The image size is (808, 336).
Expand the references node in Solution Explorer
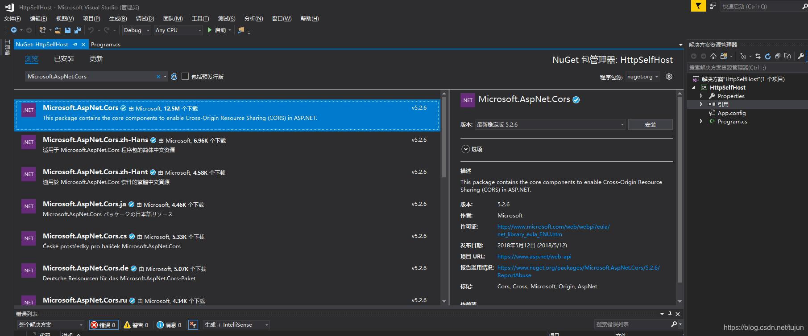(x=701, y=104)
